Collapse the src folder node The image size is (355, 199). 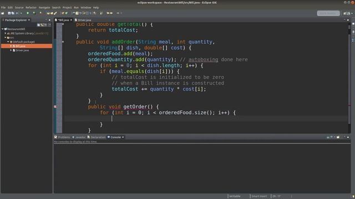[6, 38]
